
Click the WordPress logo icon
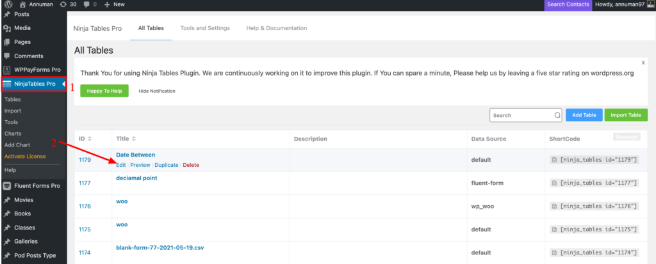point(6,4)
